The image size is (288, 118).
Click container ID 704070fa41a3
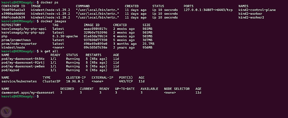pos(13,10)
